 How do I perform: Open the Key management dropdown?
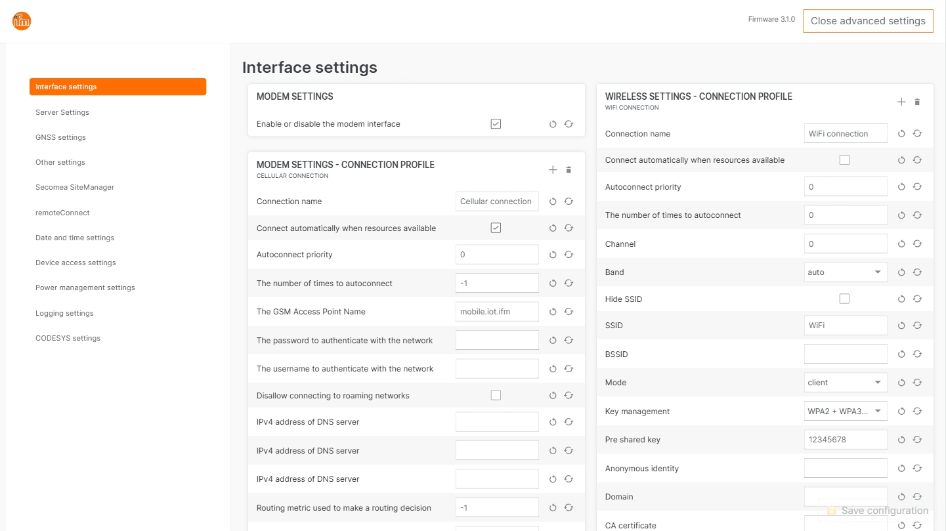pos(845,412)
